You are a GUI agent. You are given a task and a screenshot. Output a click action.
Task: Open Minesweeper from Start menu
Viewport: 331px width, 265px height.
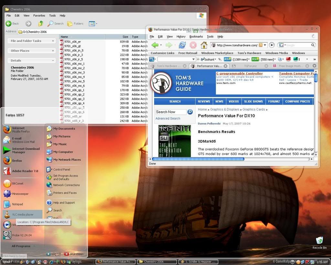pos(22,194)
